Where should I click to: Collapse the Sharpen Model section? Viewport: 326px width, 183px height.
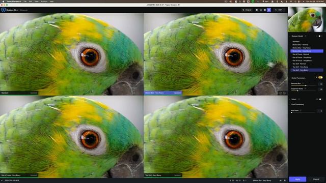tap(290, 36)
